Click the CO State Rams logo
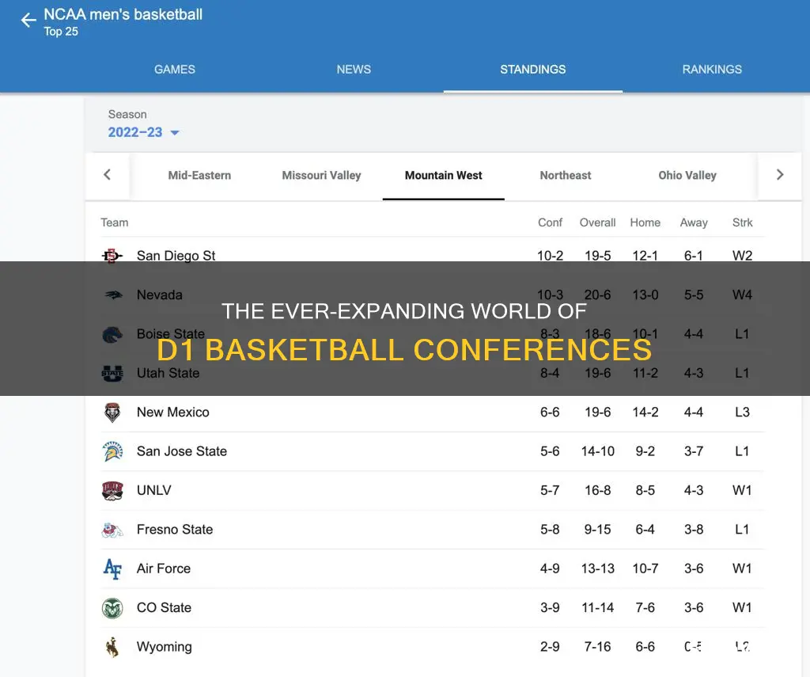The width and height of the screenshot is (810, 677). pyautogui.click(x=112, y=607)
